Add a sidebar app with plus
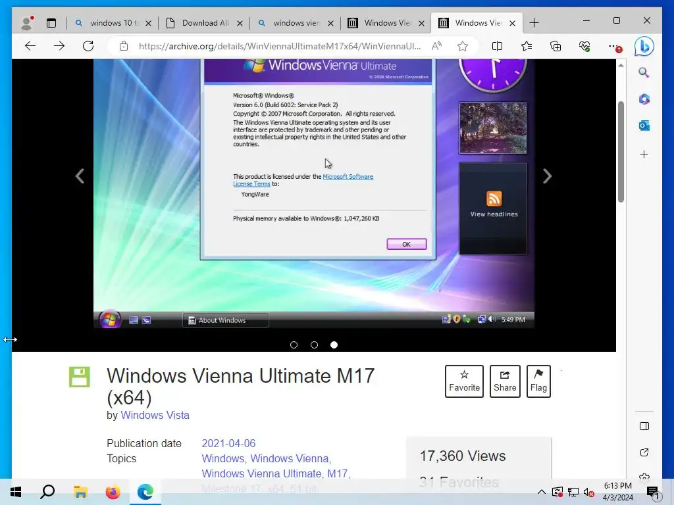Screen dimensions: 674x505 [644, 154]
